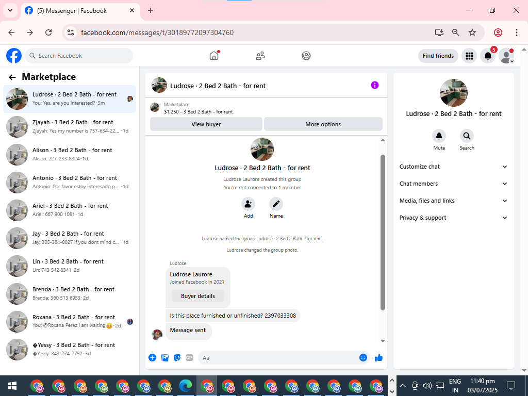Search in conversation using the magnifier icon

click(467, 136)
